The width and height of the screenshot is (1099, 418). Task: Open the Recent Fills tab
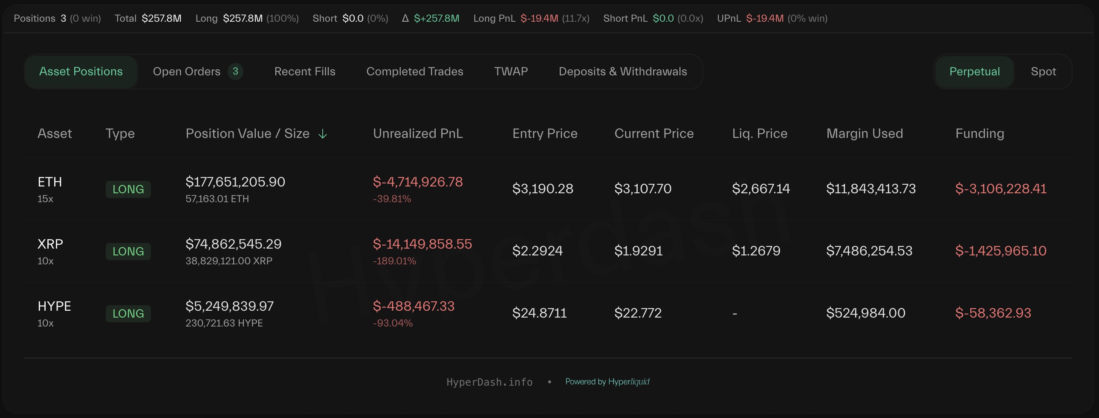pos(305,71)
